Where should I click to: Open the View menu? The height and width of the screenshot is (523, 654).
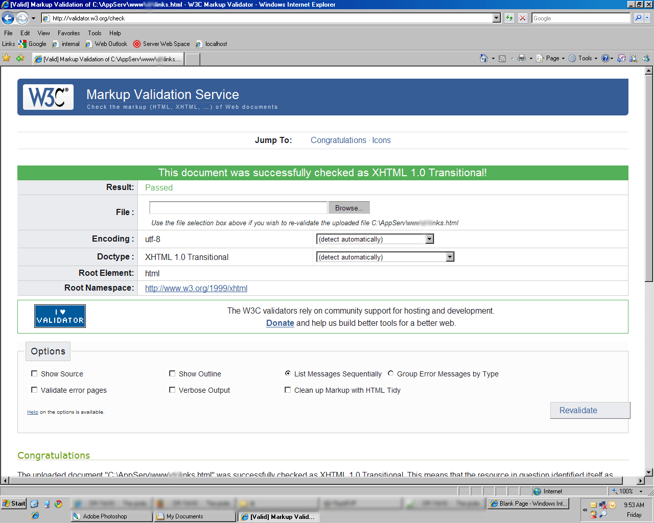pyautogui.click(x=43, y=33)
